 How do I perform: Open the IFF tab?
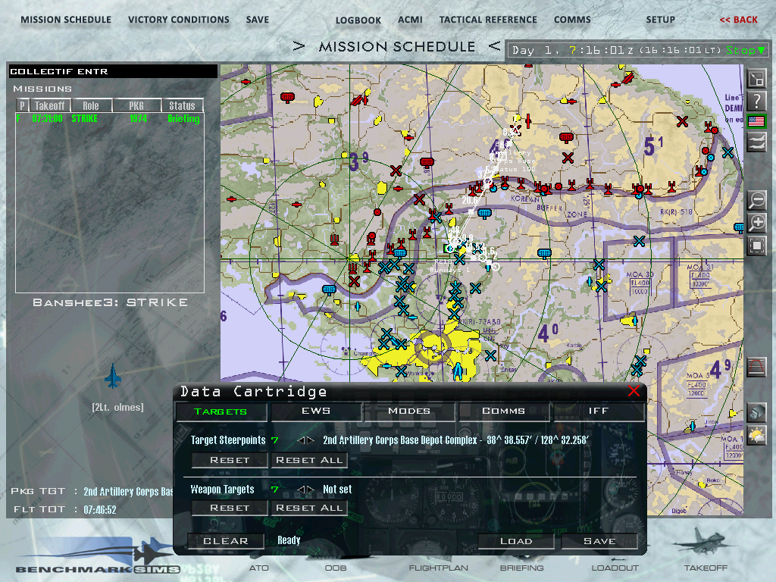pyautogui.click(x=599, y=411)
